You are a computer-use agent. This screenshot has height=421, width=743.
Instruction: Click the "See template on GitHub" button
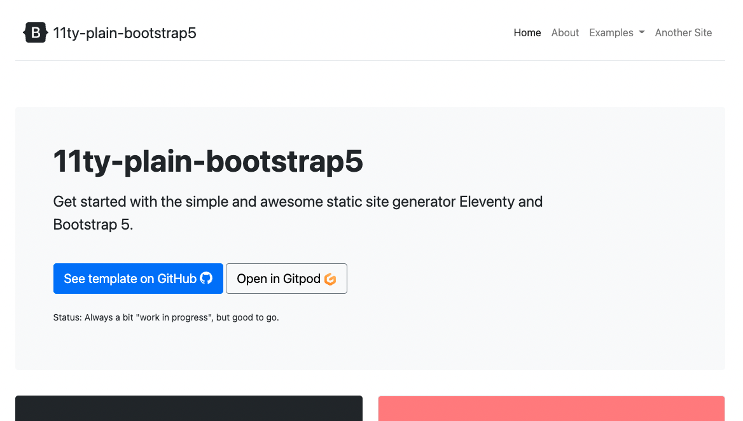(x=138, y=278)
